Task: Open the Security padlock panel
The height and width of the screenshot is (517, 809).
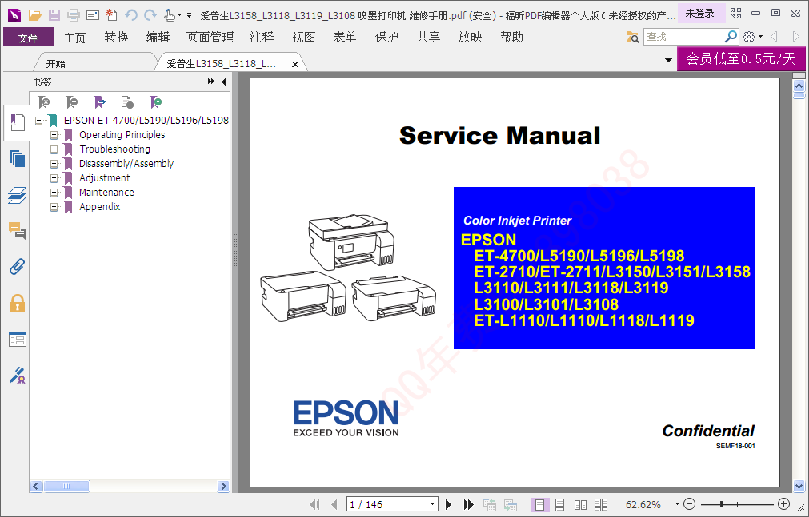Action: point(17,303)
